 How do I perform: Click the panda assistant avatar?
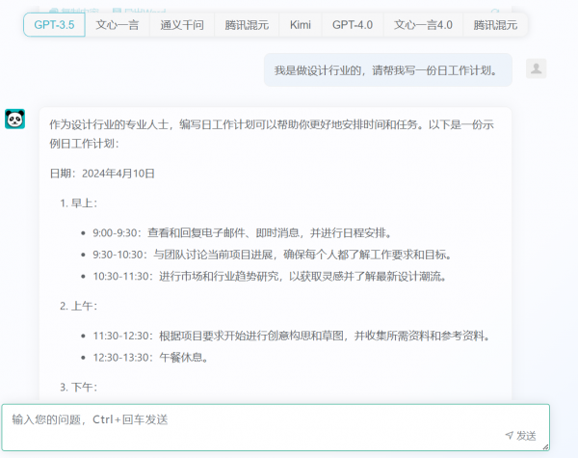pos(14,119)
